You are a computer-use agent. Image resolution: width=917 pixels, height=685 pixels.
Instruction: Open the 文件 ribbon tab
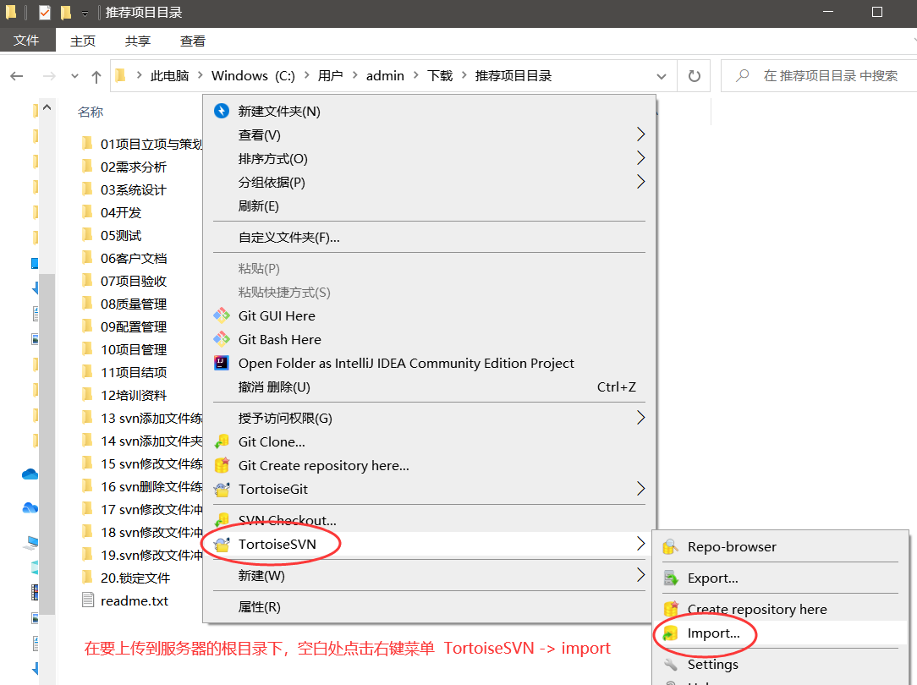[27, 41]
